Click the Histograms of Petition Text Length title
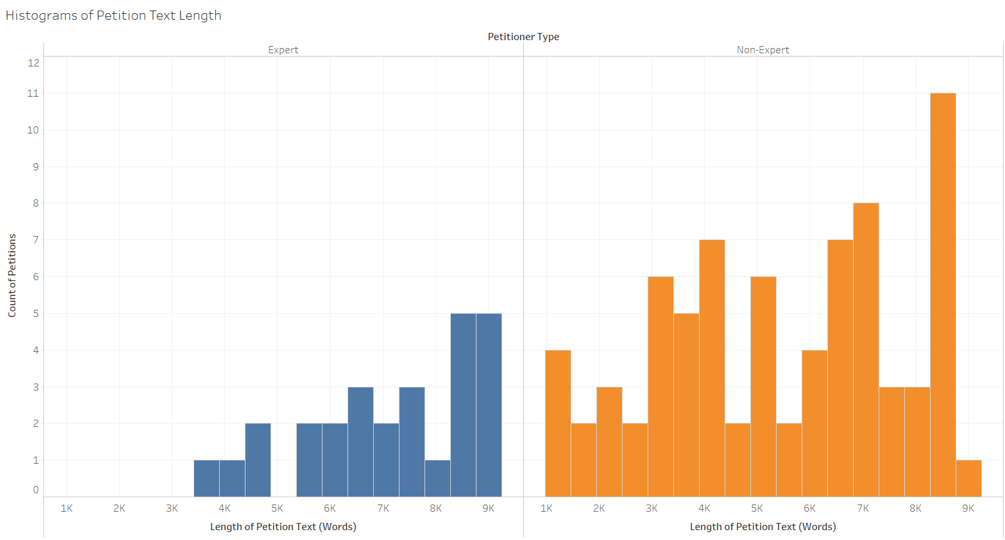Image resolution: width=1005 pixels, height=540 pixels. [113, 15]
